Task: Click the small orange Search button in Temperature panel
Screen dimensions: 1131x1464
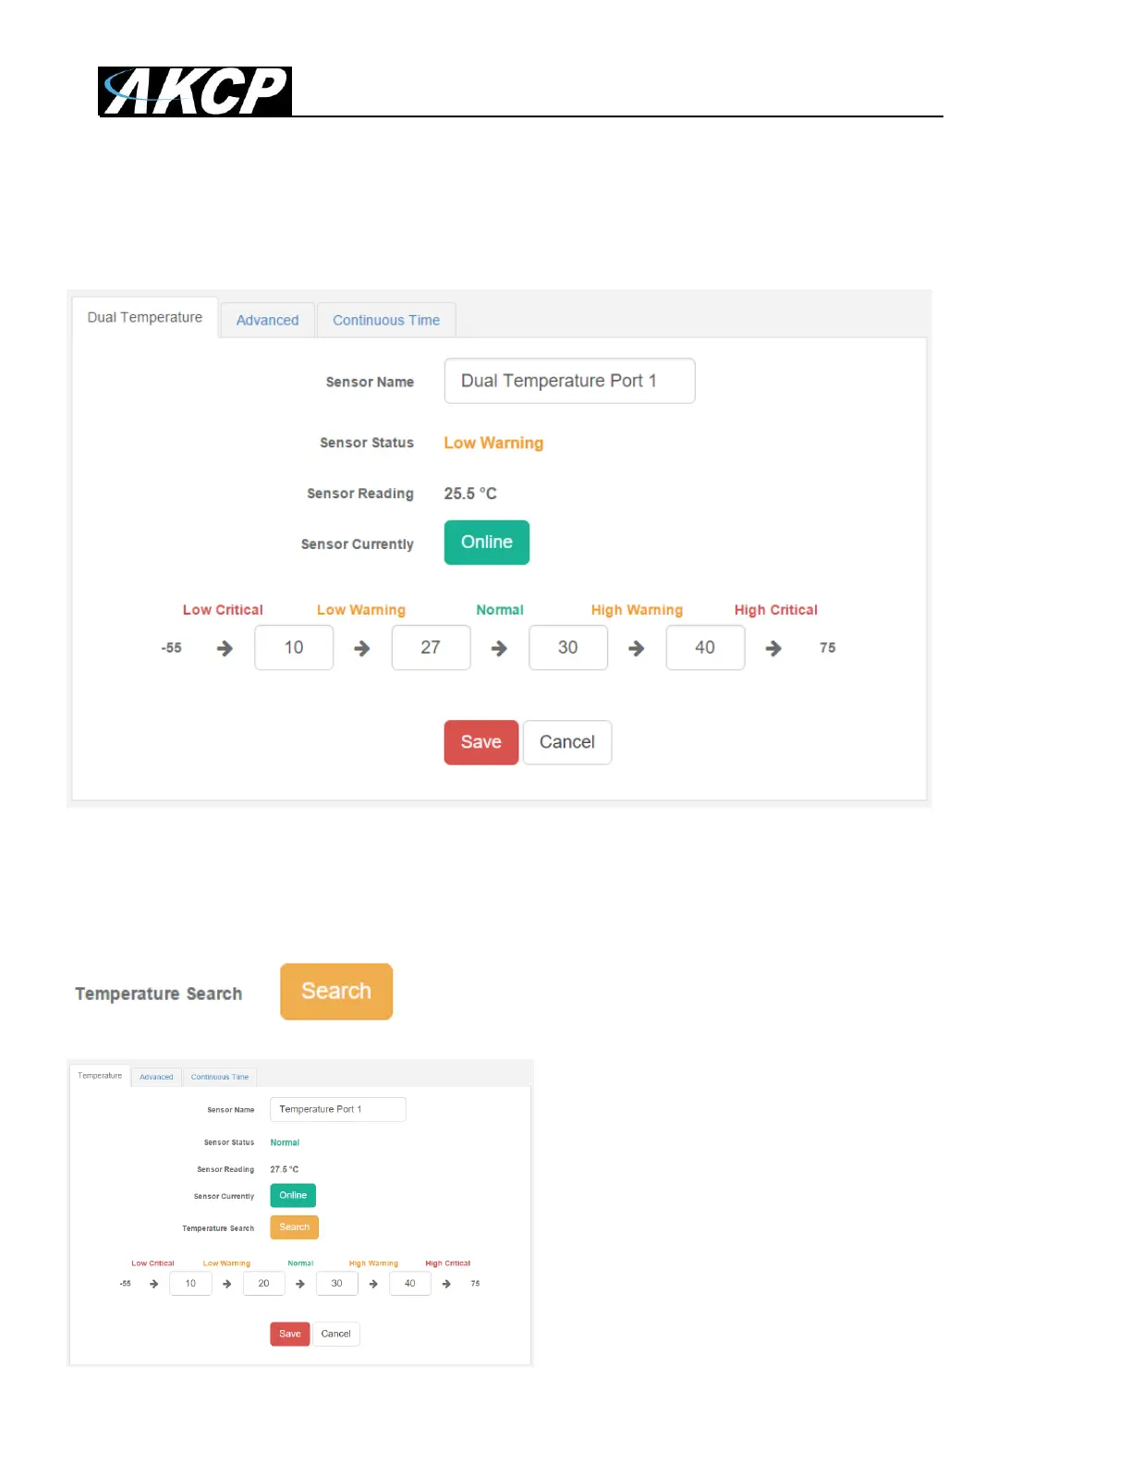Action: coord(295,1227)
